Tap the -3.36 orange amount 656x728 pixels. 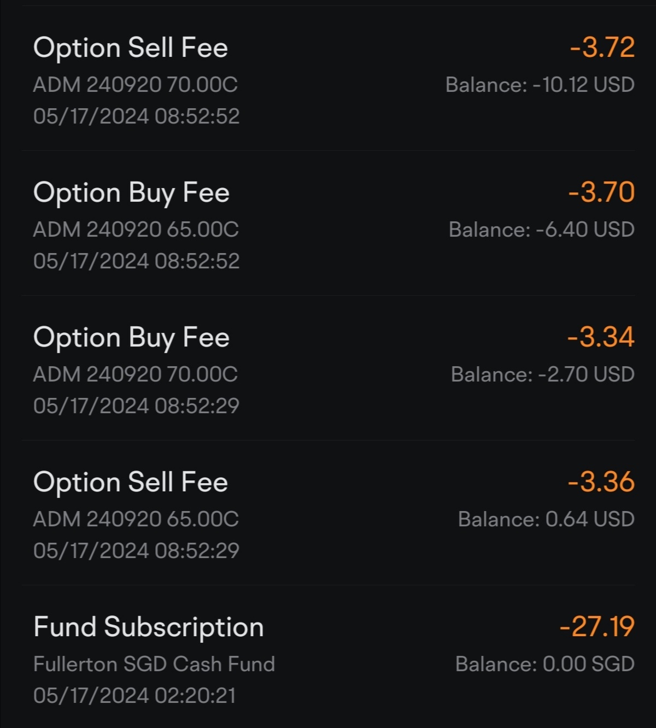[x=601, y=482]
